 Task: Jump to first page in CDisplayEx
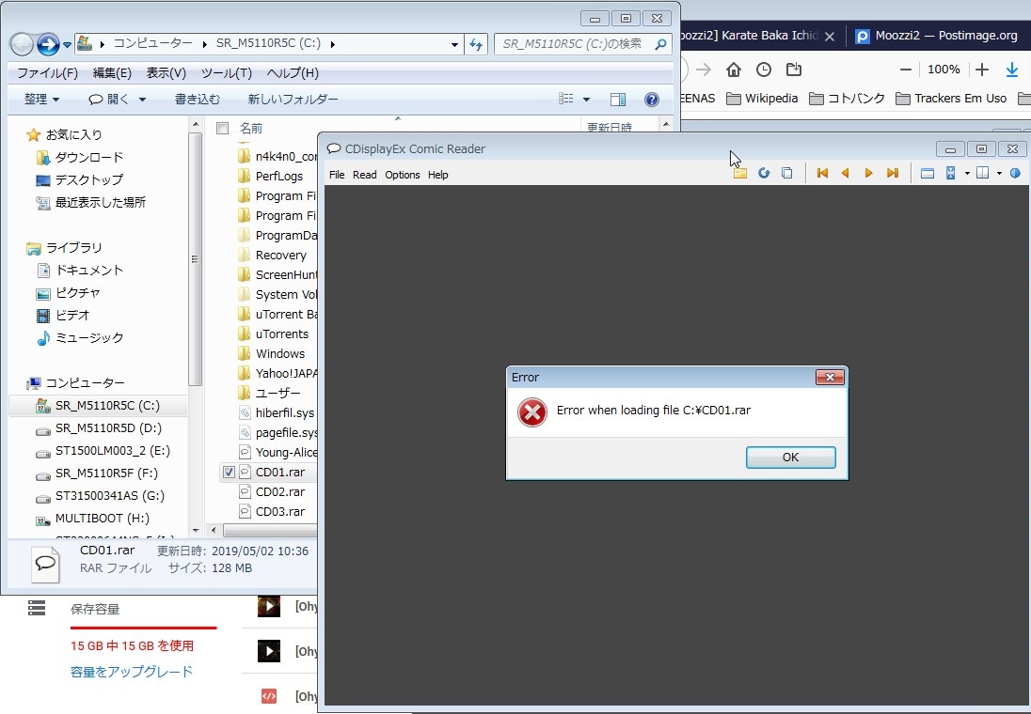pos(822,174)
